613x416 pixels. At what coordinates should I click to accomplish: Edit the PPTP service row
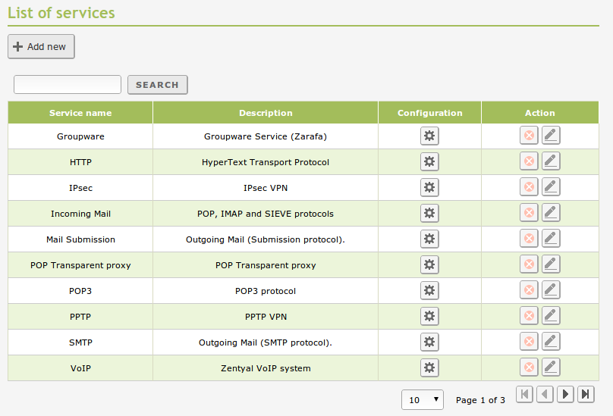(x=551, y=316)
